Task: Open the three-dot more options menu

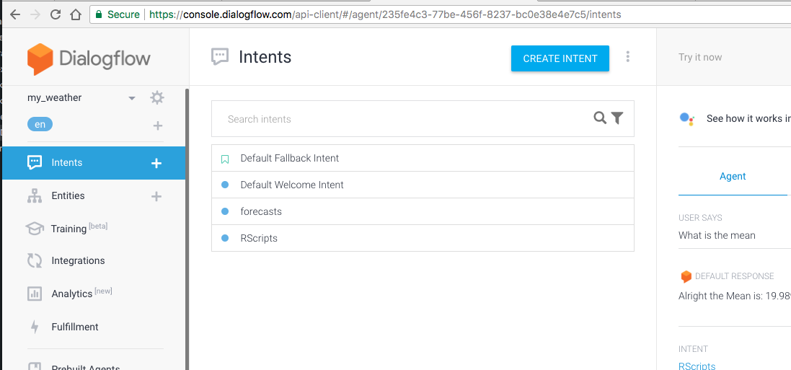Action: tap(627, 56)
